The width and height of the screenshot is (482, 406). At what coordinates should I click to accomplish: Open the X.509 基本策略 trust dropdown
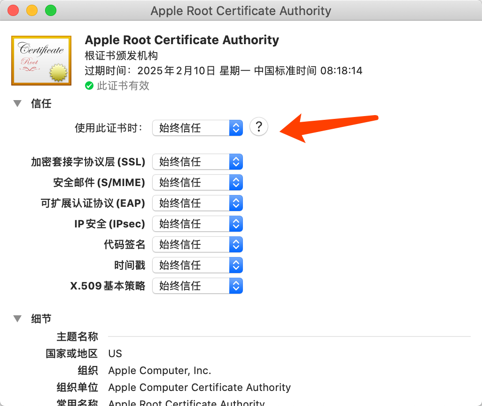click(197, 286)
